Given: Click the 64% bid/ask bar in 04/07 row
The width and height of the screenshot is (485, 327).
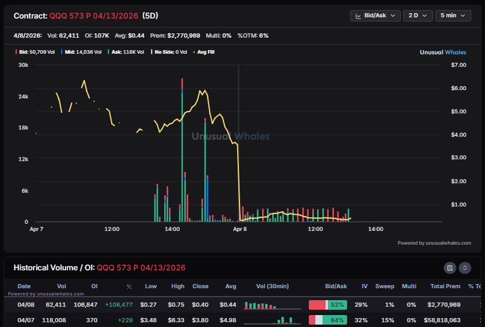Looking at the screenshot, I should (x=328, y=320).
